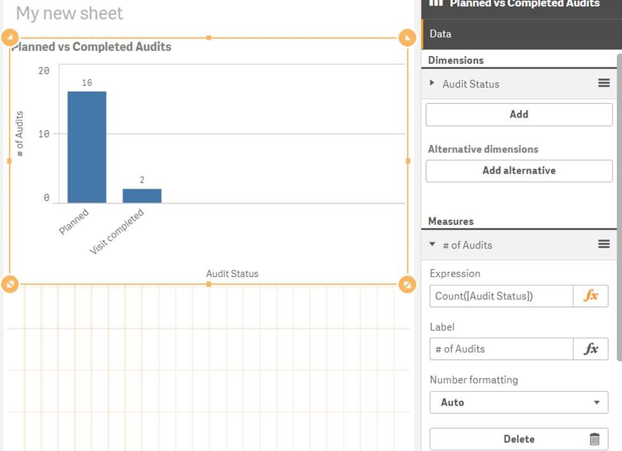
Task: Select the Planned bar in the chart
Action: [x=87, y=147]
